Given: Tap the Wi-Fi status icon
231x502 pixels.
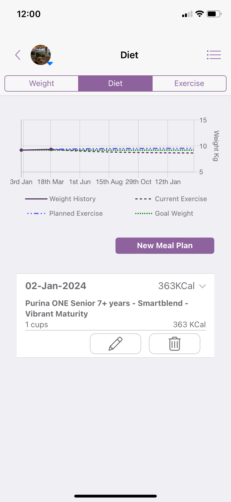Looking at the screenshot, I should (199, 14).
